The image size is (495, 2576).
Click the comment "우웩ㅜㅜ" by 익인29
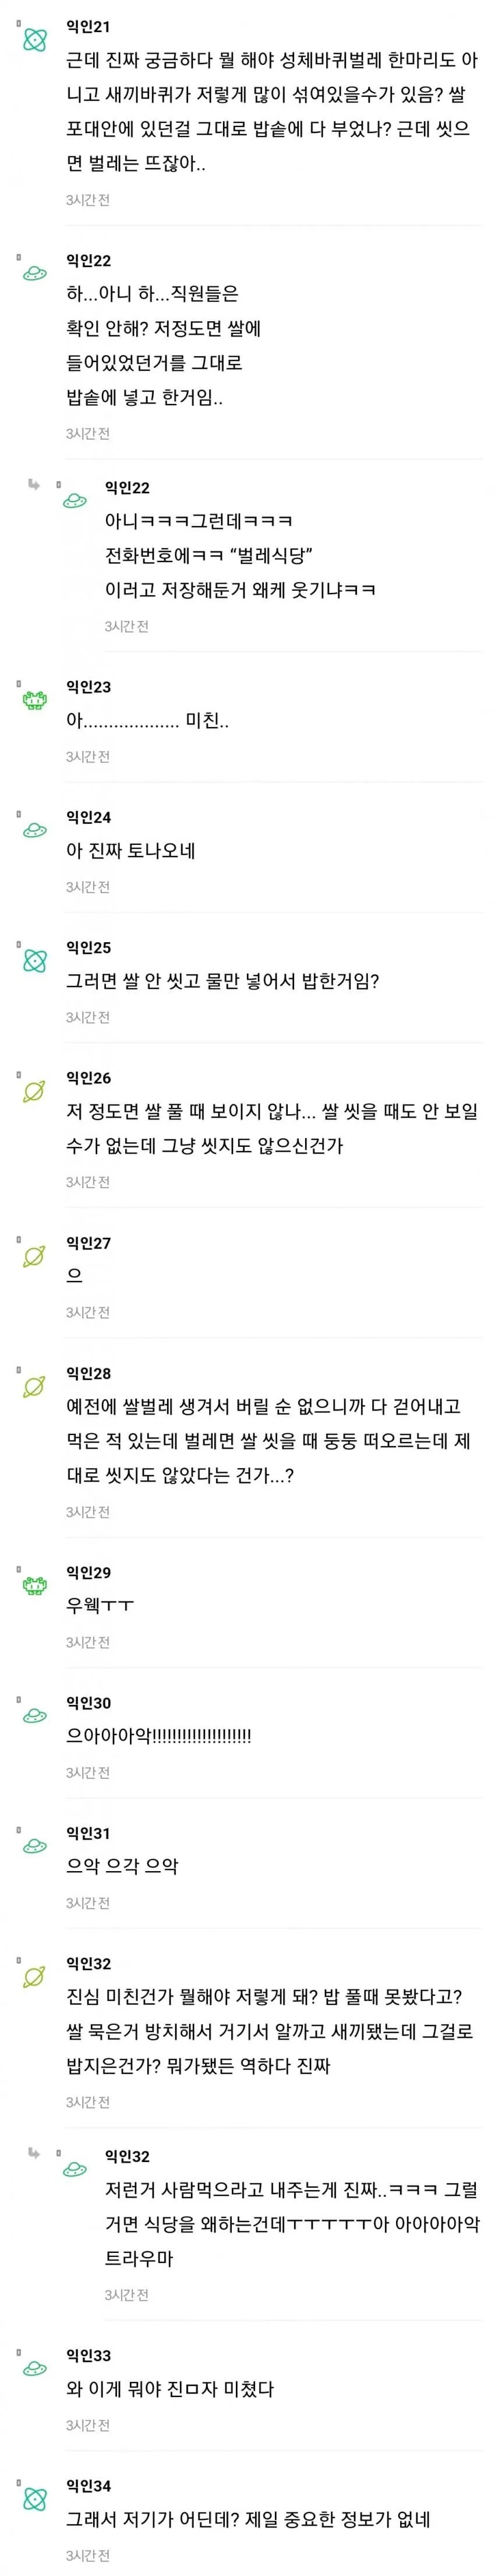coord(100,1606)
